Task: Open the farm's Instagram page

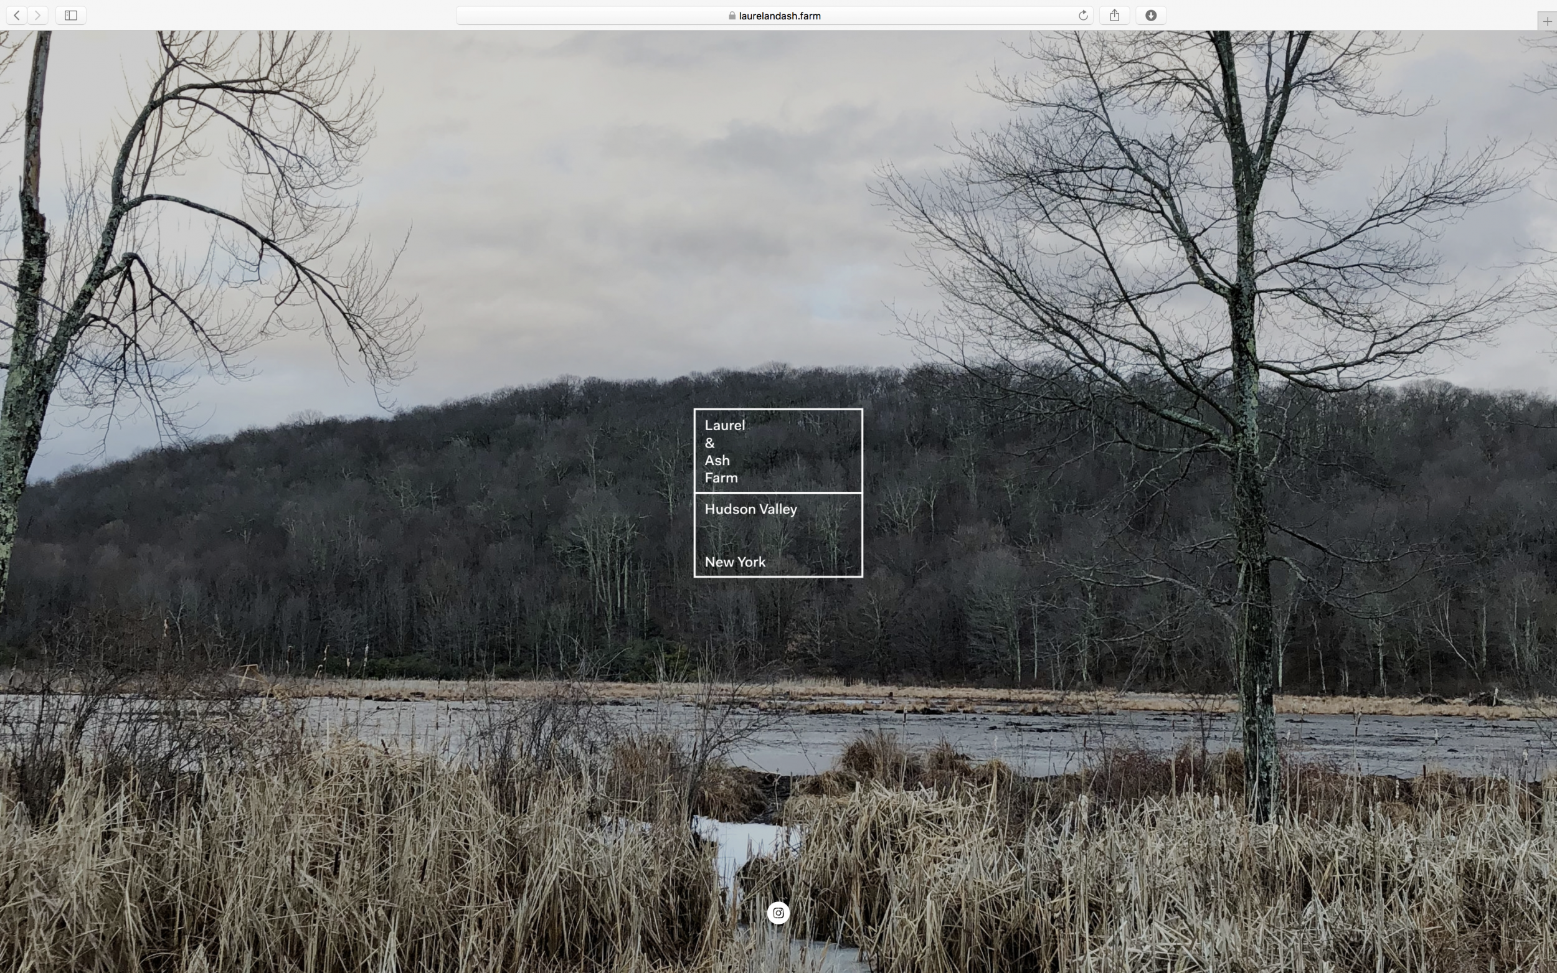Action: coord(777,913)
